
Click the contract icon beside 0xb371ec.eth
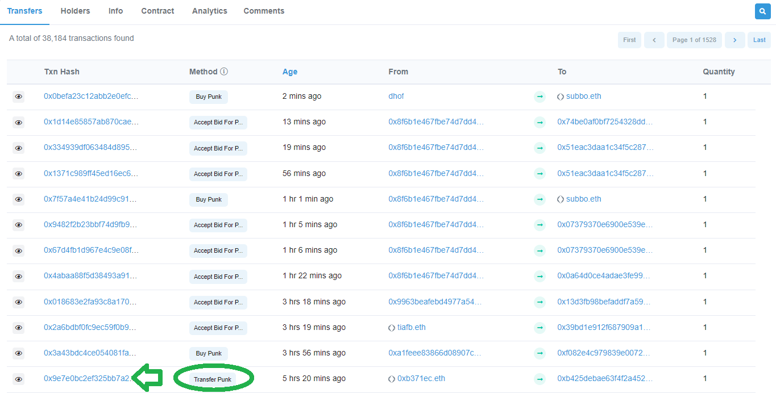[392, 379]
